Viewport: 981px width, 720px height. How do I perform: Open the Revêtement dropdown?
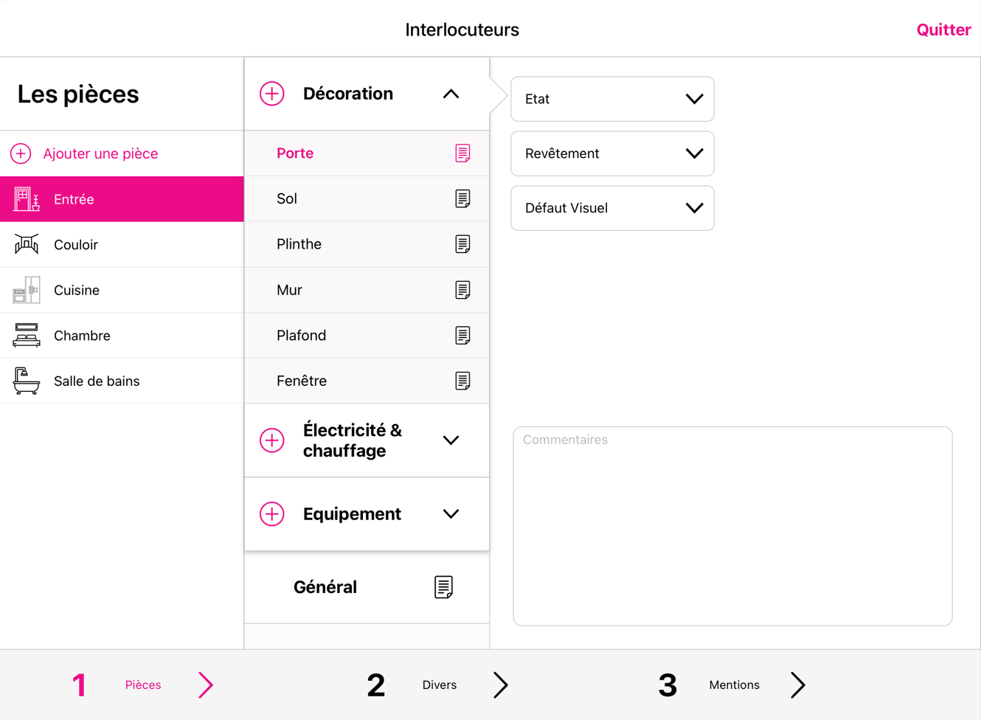[x=612, y=153]
